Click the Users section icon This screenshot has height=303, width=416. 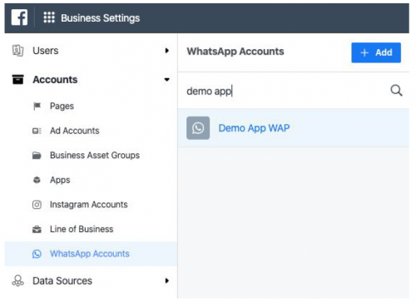pyautogui.click(x=17, y=51)
